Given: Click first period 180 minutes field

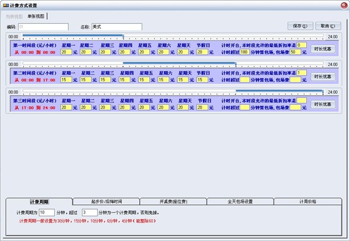Looking at the screenshot, I should click(244, 52).
